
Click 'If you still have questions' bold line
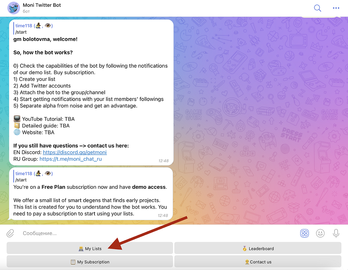pyautogui.click(x=71, y=146)
